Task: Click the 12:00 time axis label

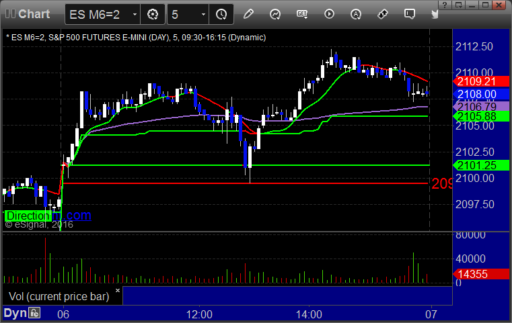Action: coord(199,314)
